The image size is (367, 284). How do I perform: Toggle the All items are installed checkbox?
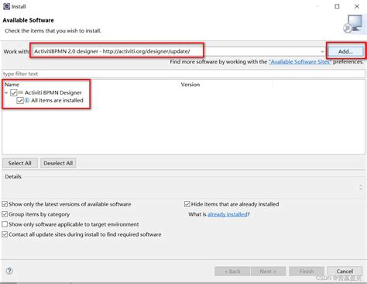click(20, 101)
